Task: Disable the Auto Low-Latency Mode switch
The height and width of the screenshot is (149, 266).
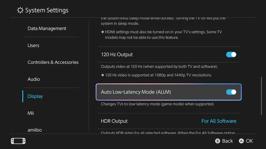Action: tap(231, 92)
